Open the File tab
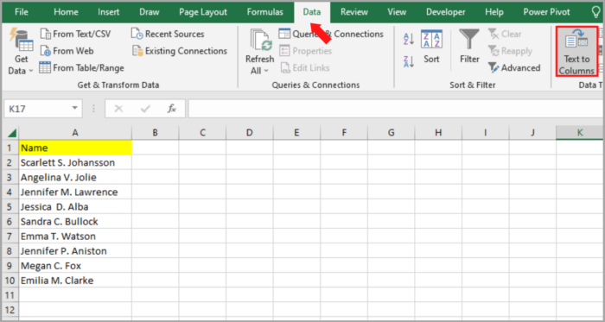Image resolution: width=605 pixels, height=322 pixels. point(22,12)
